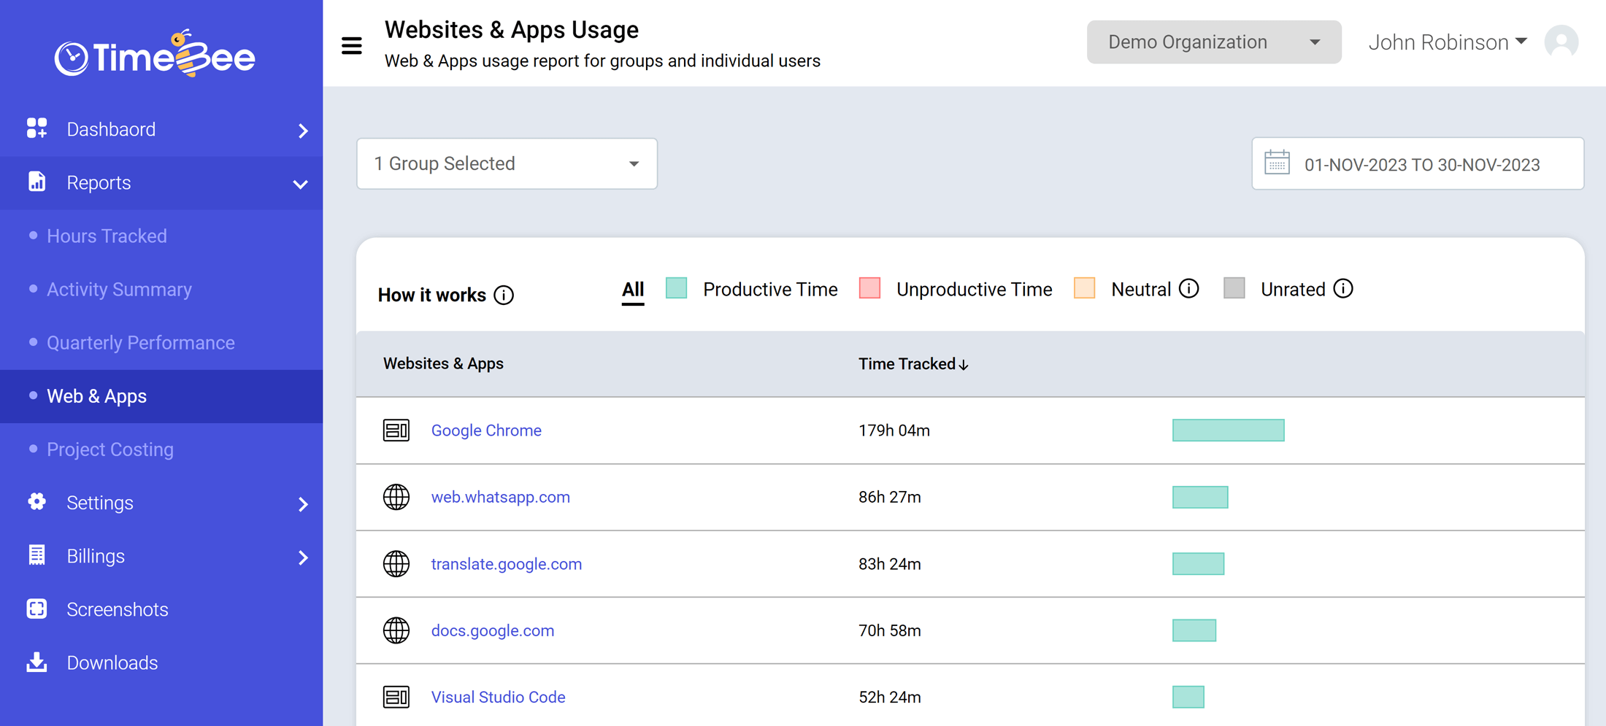Click the Google Chrome browser icon
This screenshot has height=726, width=1606.
click(396, 430)
